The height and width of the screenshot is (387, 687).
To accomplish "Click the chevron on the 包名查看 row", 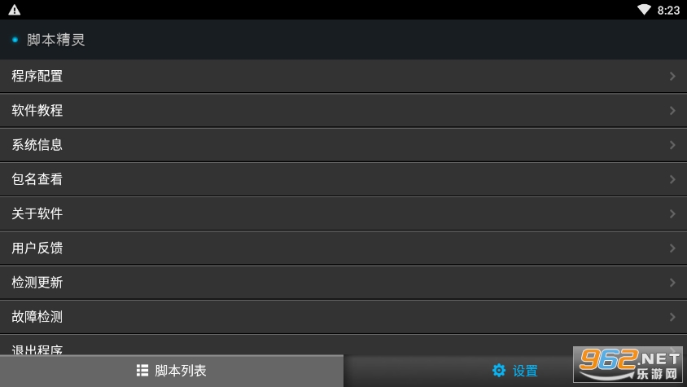I will coord(672,179).
